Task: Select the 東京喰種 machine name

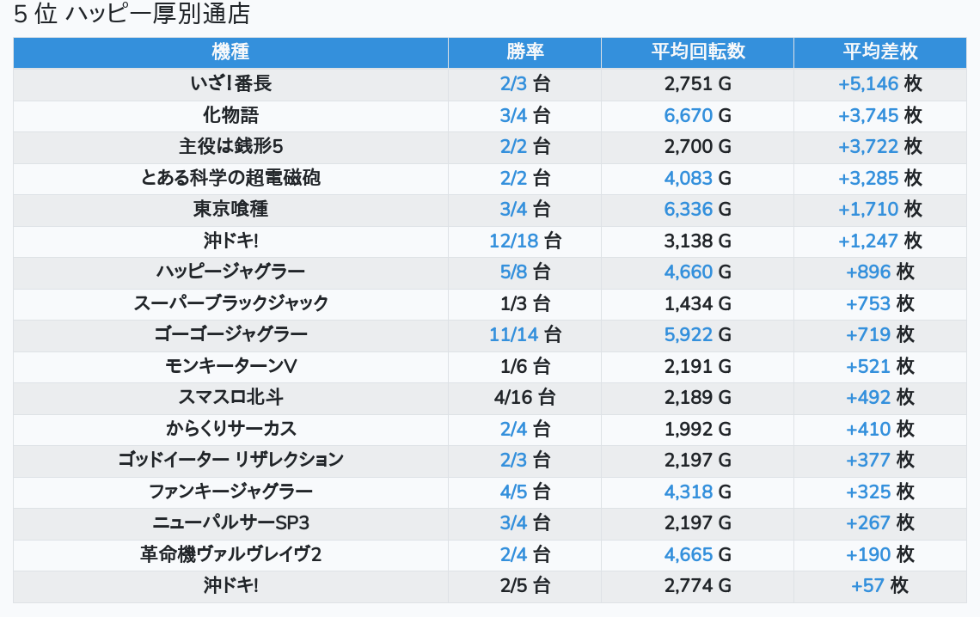Action: pyautogui.click(x=230, y=209)
